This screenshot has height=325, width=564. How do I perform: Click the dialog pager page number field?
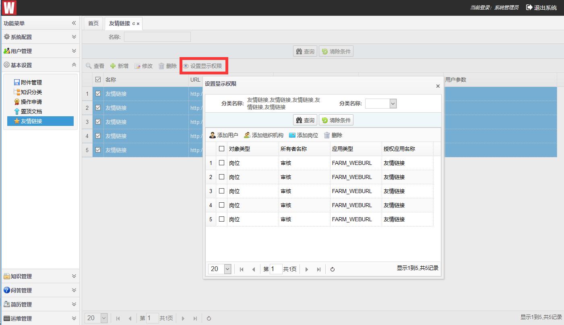point(276,269)
